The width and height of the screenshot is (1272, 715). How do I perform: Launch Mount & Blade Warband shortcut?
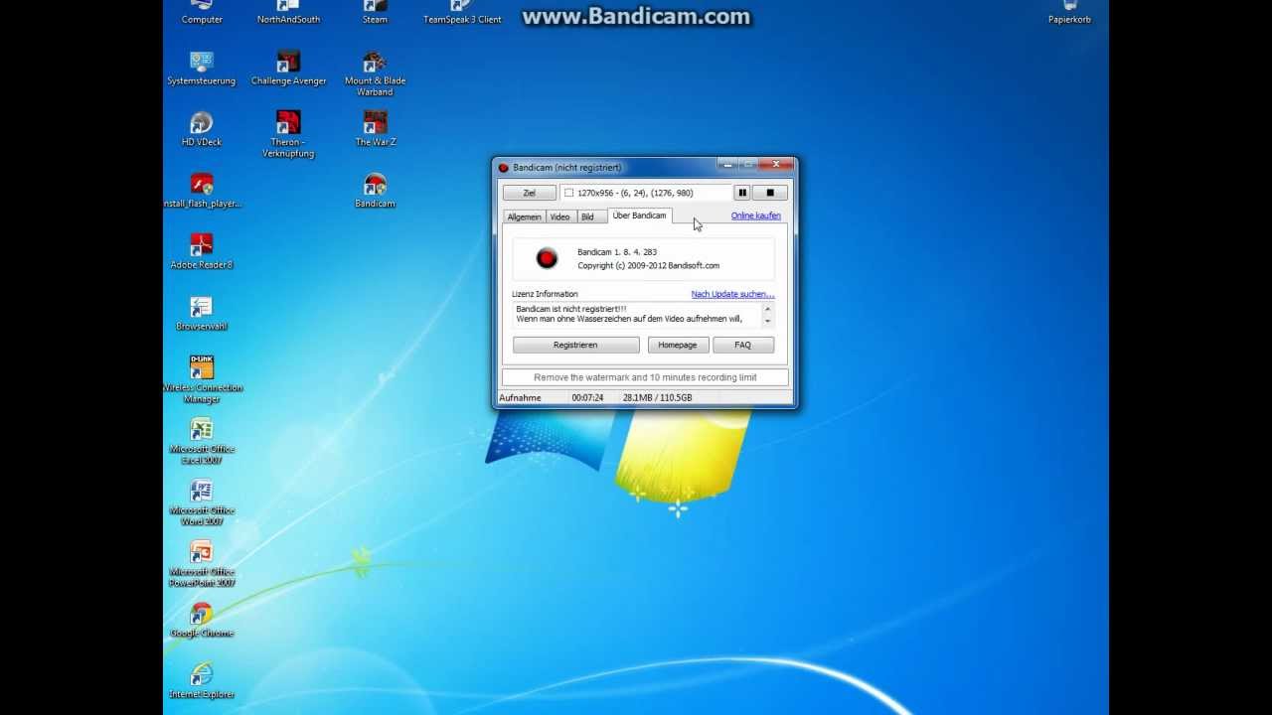coord(375,74)
